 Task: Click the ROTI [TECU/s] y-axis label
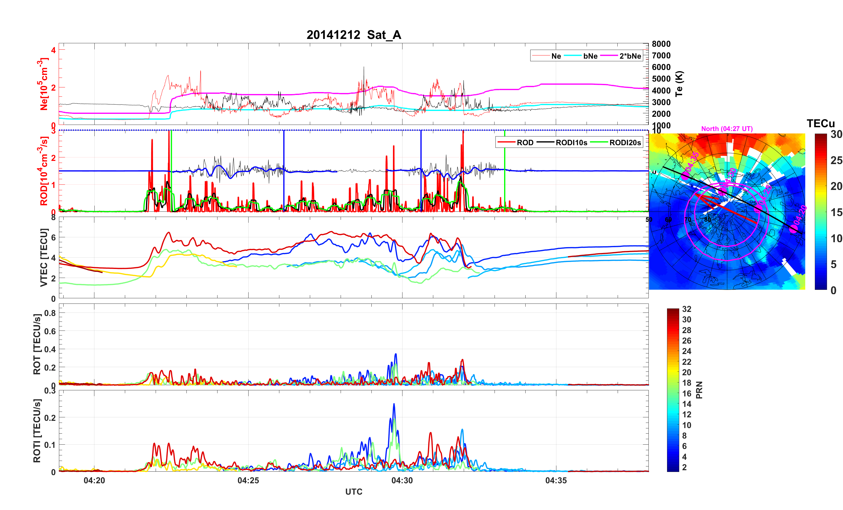tap(37, 431)
